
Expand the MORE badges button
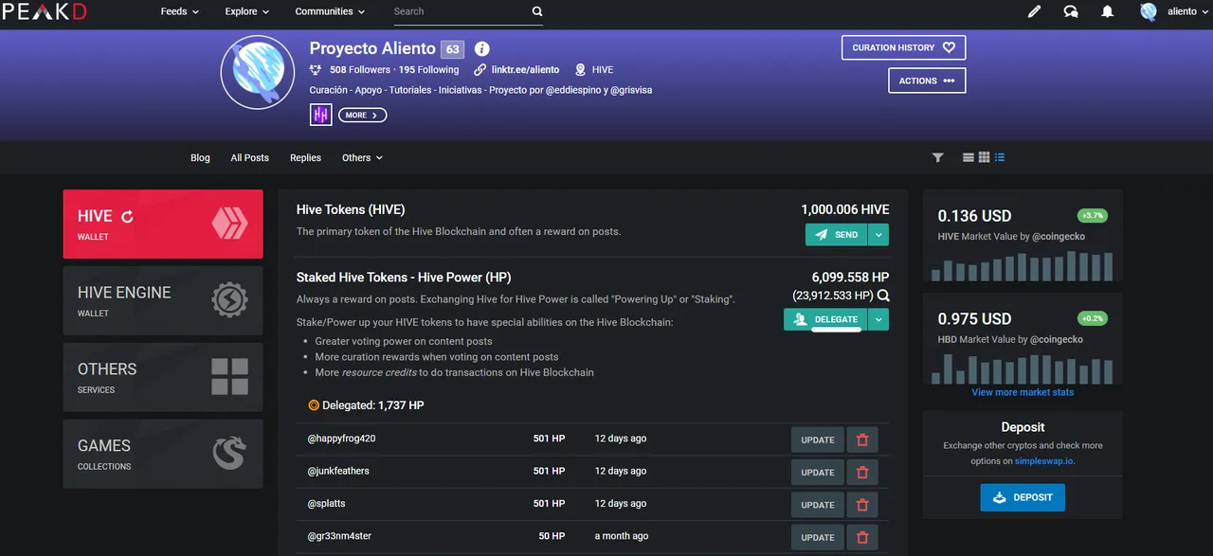click(x=362, y=115)
